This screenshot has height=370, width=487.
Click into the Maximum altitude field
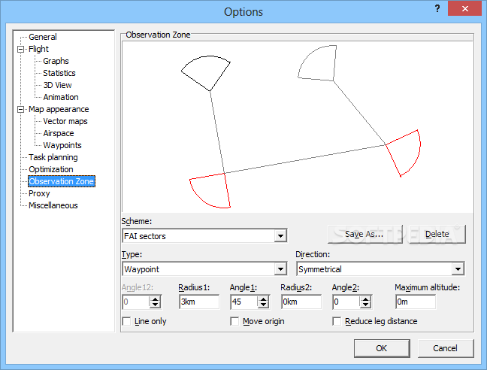pos(416,302)
